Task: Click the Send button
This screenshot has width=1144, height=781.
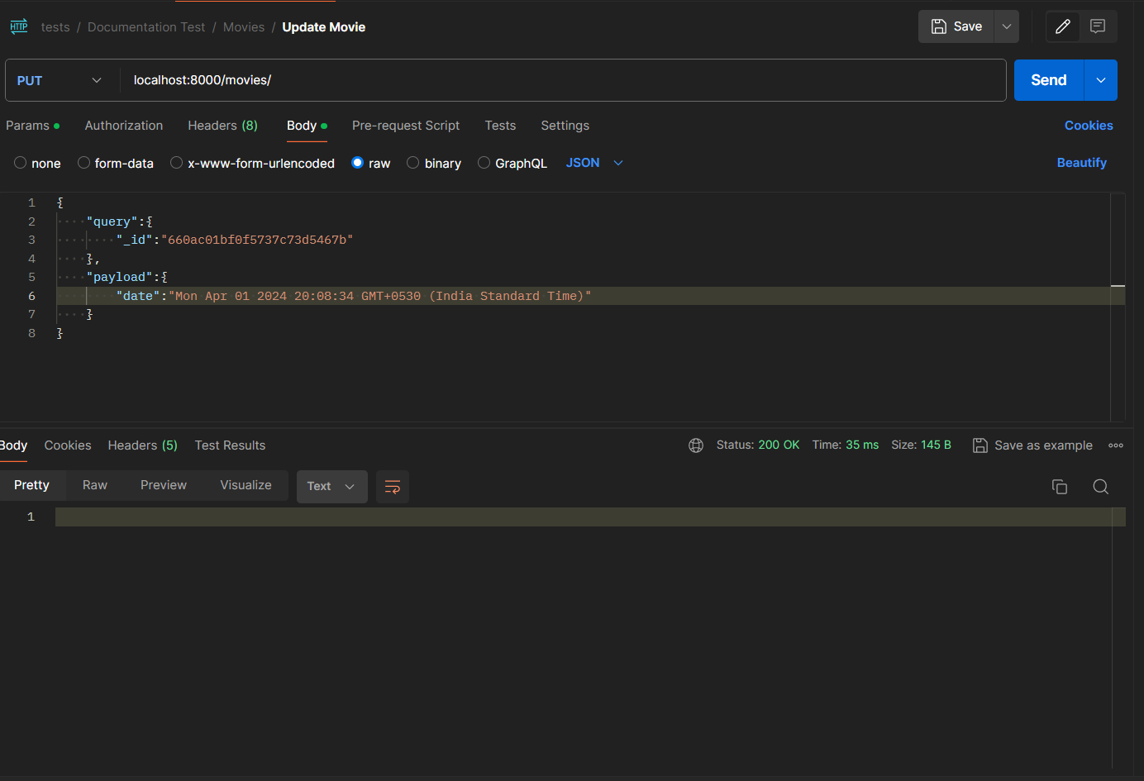Action: 1049,80
